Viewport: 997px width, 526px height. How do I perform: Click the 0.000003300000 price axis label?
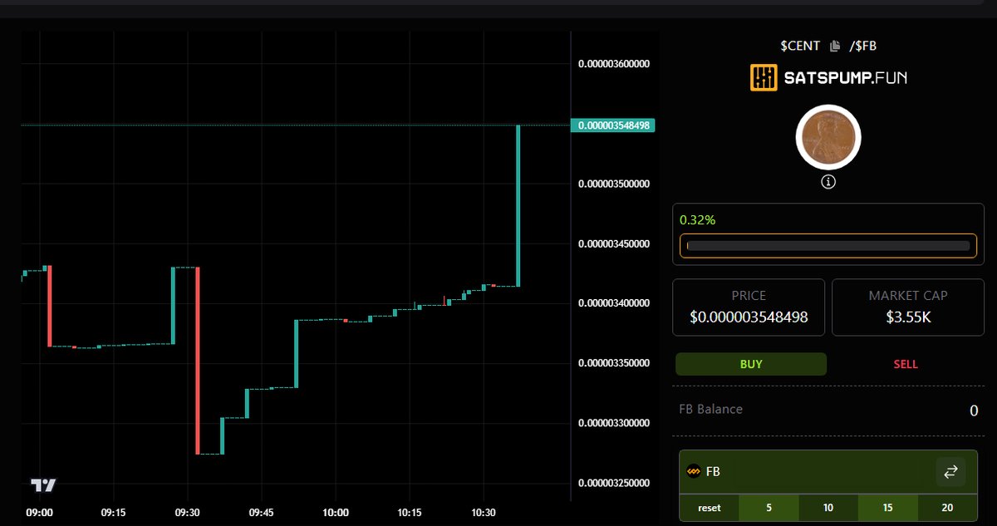[613, 423]
